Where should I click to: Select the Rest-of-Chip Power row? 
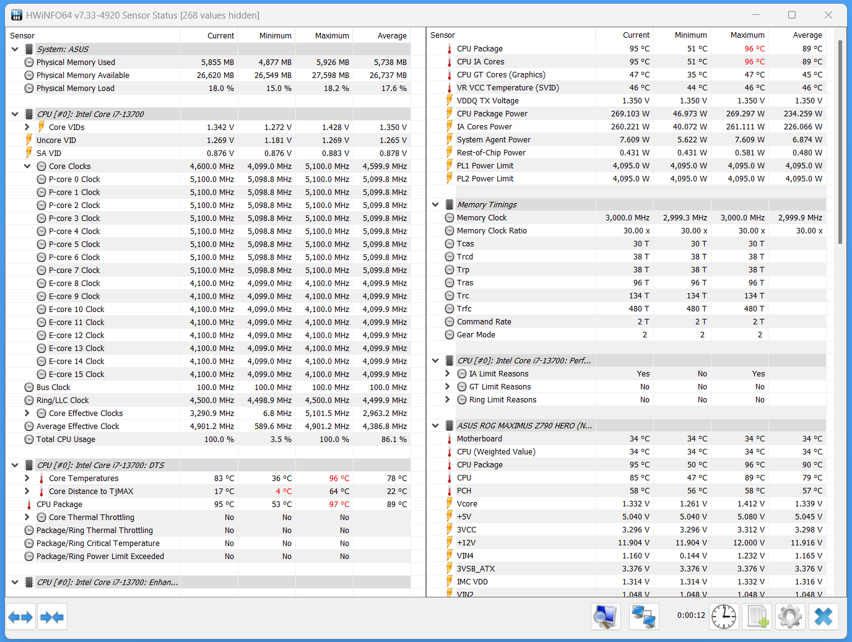click(x=627, y=153)
